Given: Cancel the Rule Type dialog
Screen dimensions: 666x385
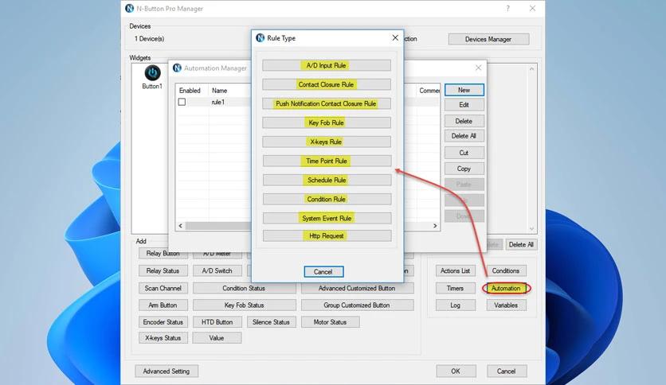Looking at the screenshot, I should click(323, 272).
